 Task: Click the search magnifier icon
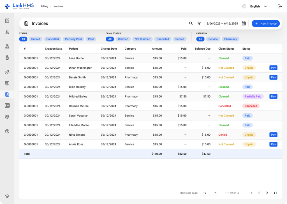[x=191, y=24]
